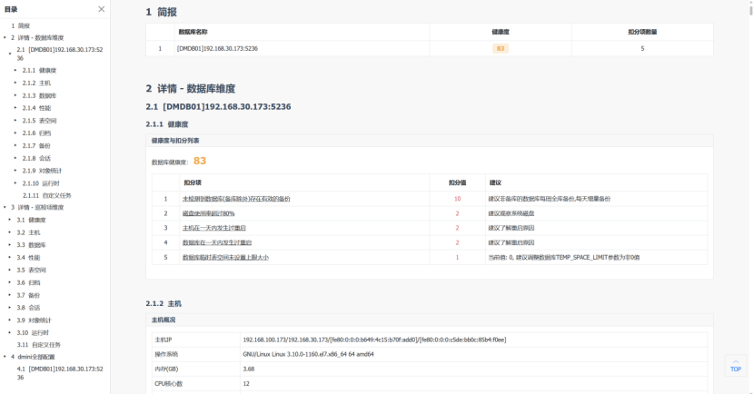
Task: Navigate to 3.4 性能 in the TOC
Action: point(28,258)
